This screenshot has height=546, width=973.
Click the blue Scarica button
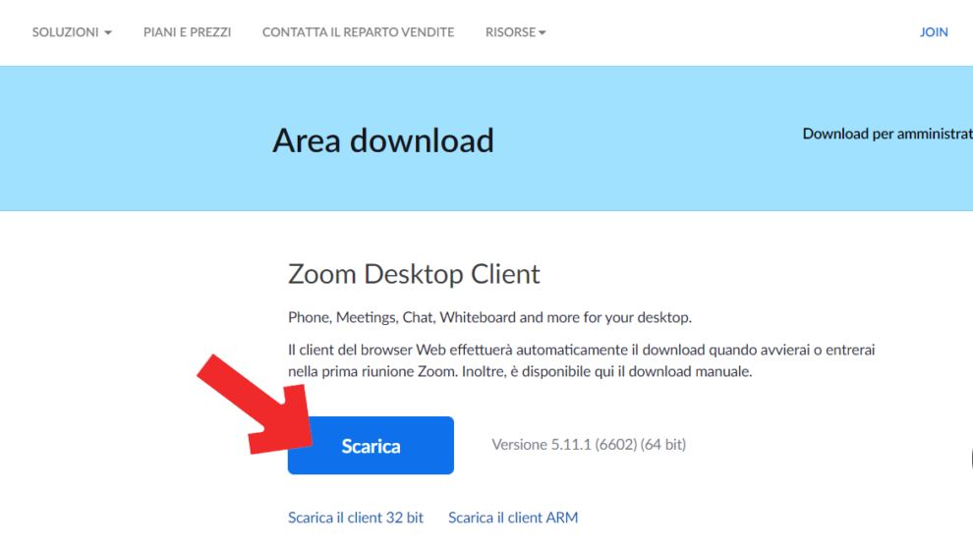[x=371, y=446]
